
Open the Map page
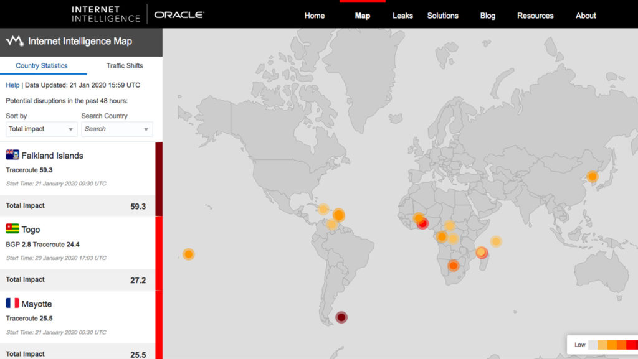363,16
